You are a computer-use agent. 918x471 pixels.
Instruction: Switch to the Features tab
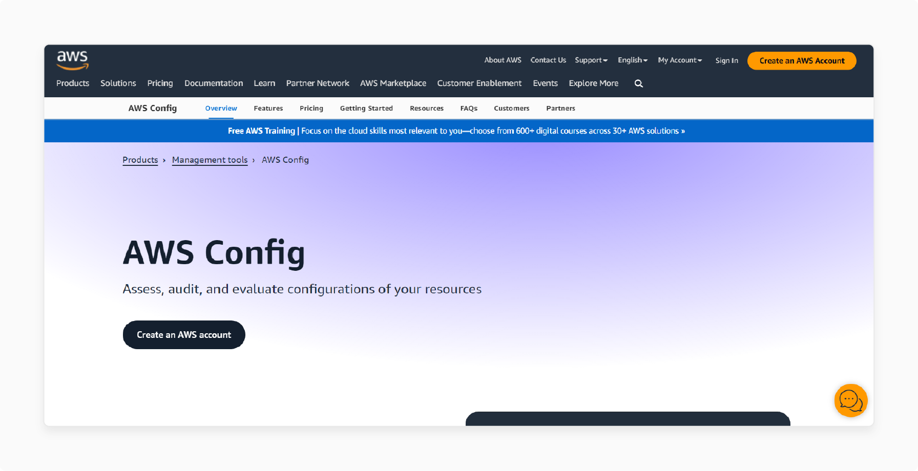pos(268,109)
